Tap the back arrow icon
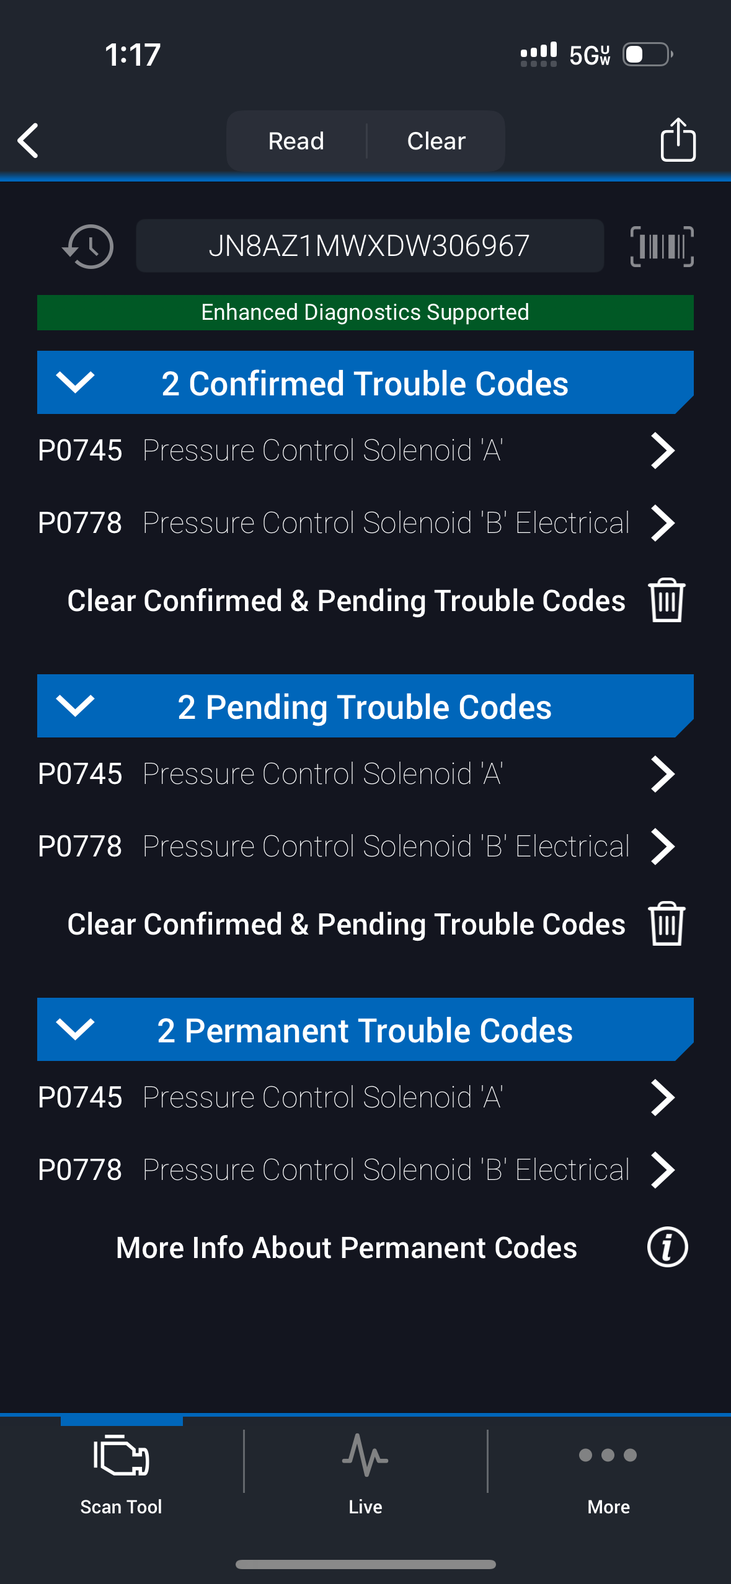Viewport: 731px width, 1584px height. [29, 141]
